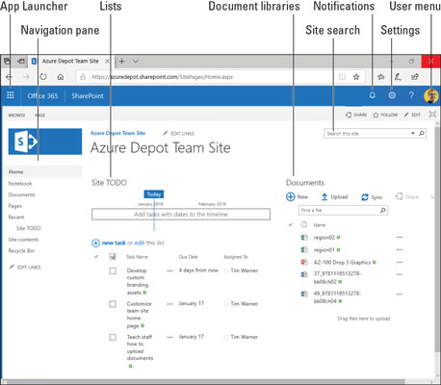Image resolution: width=441 pixels, height=385 pixels.
Task: Click Sync in Documents toolbar
Action: (x=372, y=197)
